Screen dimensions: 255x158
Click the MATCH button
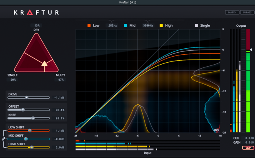232,12
